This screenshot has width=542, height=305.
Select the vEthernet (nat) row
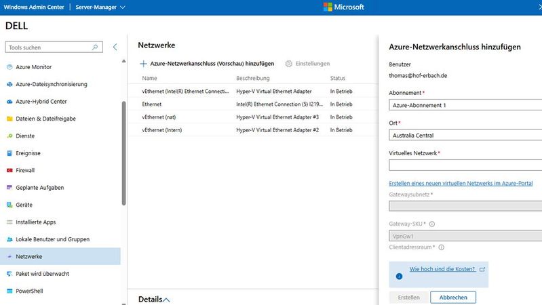click(x=253, y=117)
